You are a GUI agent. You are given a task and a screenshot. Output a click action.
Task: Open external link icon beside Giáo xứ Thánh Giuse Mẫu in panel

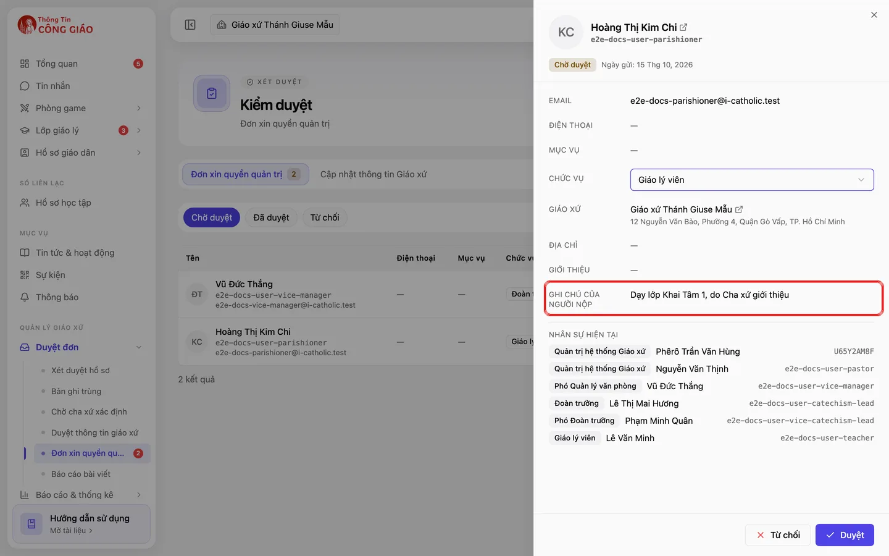click(739, 209)
